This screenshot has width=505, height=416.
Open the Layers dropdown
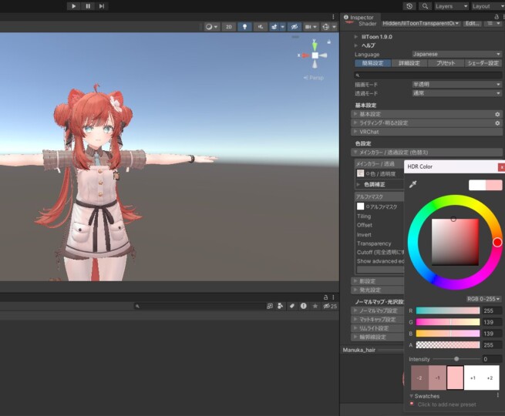click(x=451, y=6)
